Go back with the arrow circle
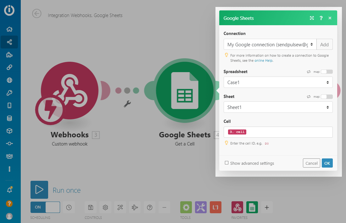This screenshot has width=346, height=223. [36, 14]
